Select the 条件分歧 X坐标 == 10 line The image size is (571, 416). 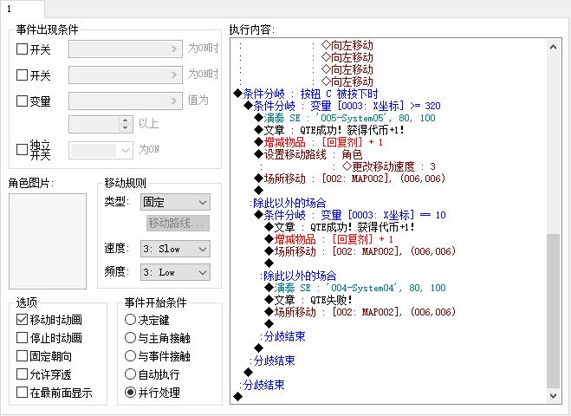349,215
